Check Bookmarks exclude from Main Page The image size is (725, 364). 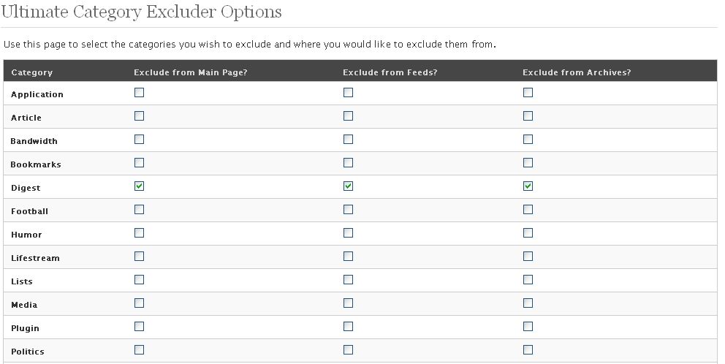139,163
